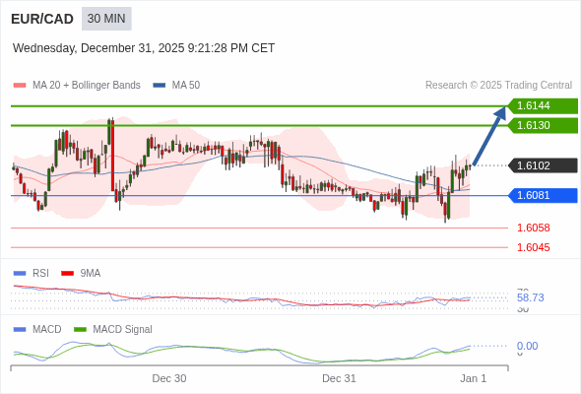This screenshot has width=581, height=394.
Task: Click the Jan 1 axis label
Action: [474, 378]
